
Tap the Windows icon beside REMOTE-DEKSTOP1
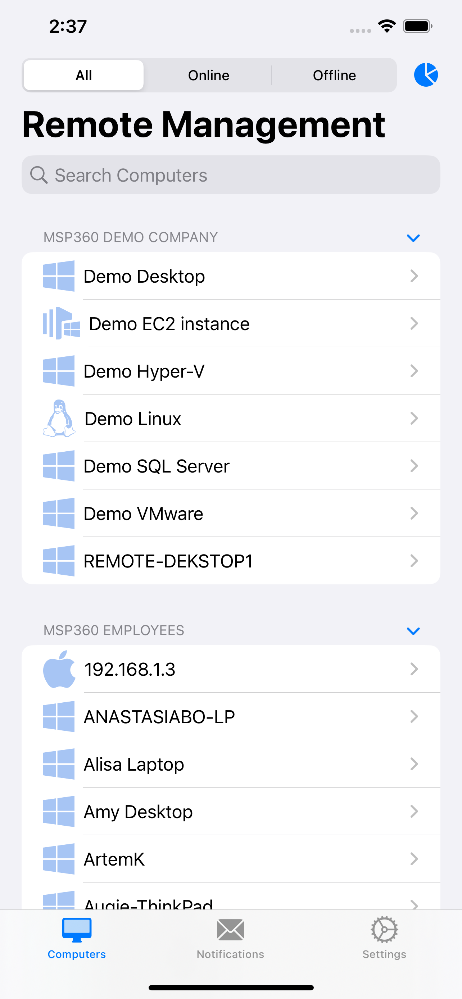[59, 561]
